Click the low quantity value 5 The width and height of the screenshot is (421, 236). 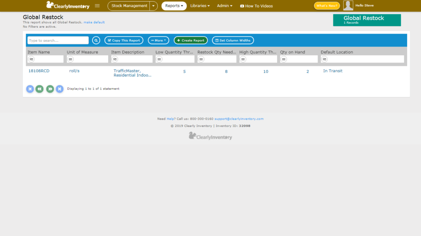pos(184,71)
